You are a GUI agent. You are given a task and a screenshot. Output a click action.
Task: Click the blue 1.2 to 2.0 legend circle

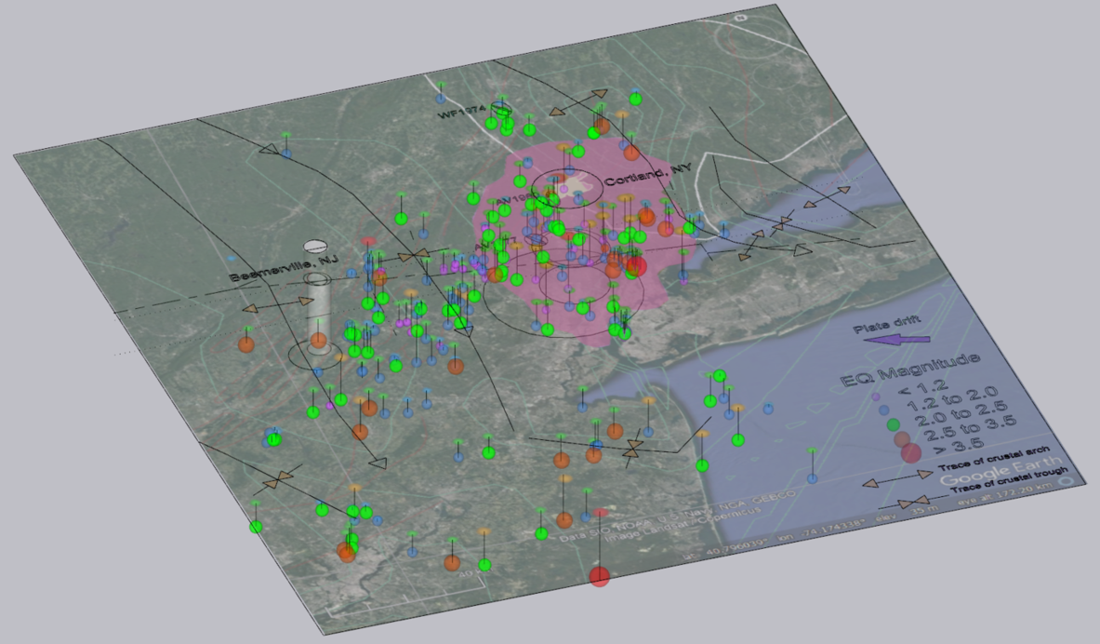coord(883,409)
